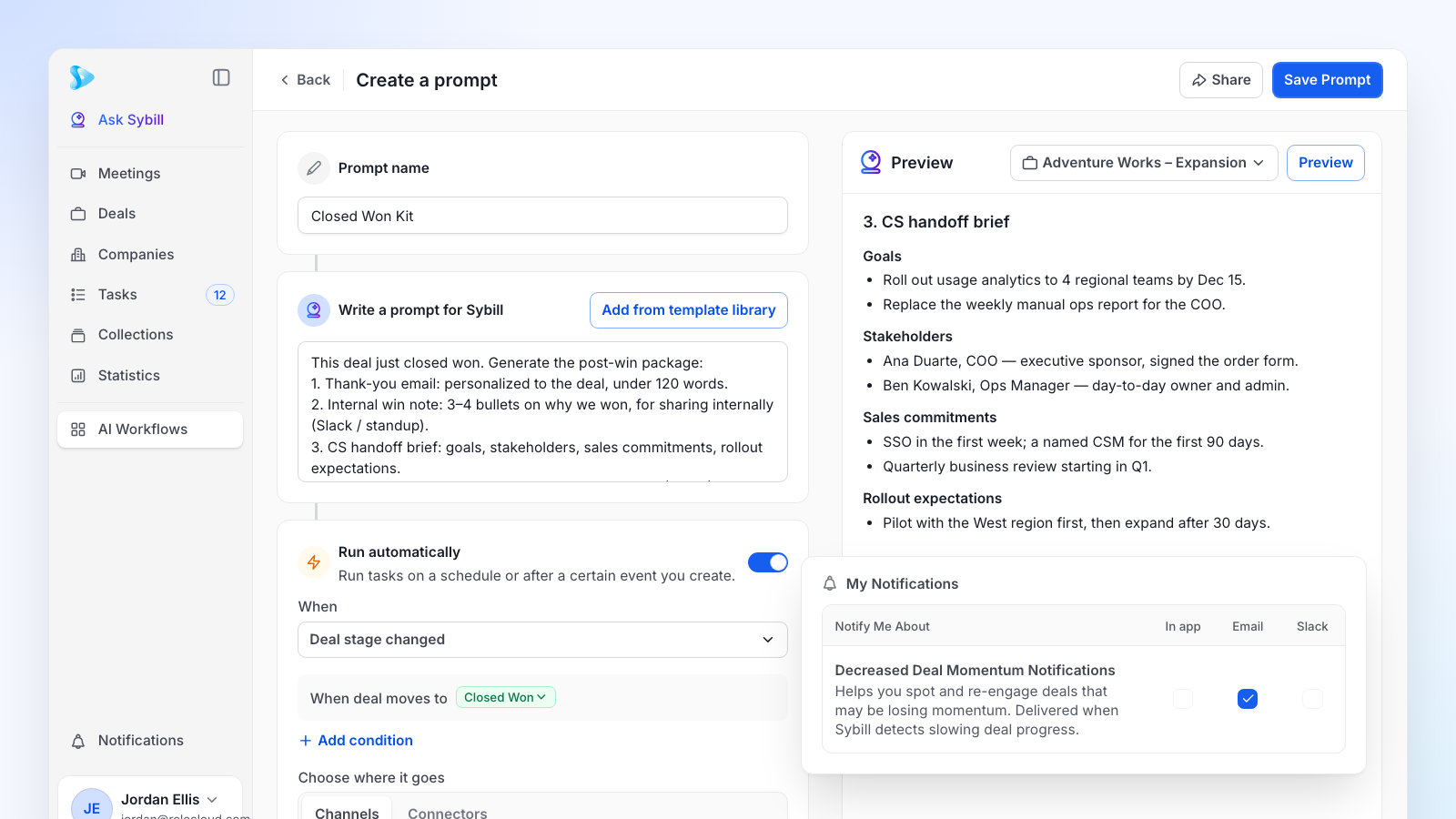Viewport: 1456px width, 819px height.
Task: Open Ask Sybill assistant
Action: 117,120
